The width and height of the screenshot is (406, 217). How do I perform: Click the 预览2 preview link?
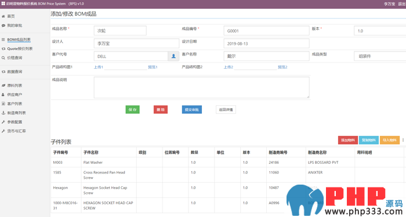(283, 67)
